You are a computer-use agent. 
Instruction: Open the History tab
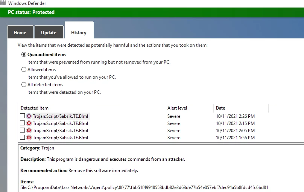tap(79, 30)
